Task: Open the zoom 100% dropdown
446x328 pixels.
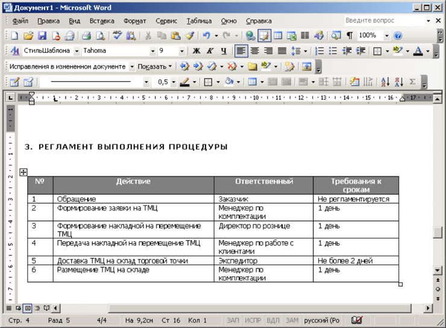Action: coord(386,36)
